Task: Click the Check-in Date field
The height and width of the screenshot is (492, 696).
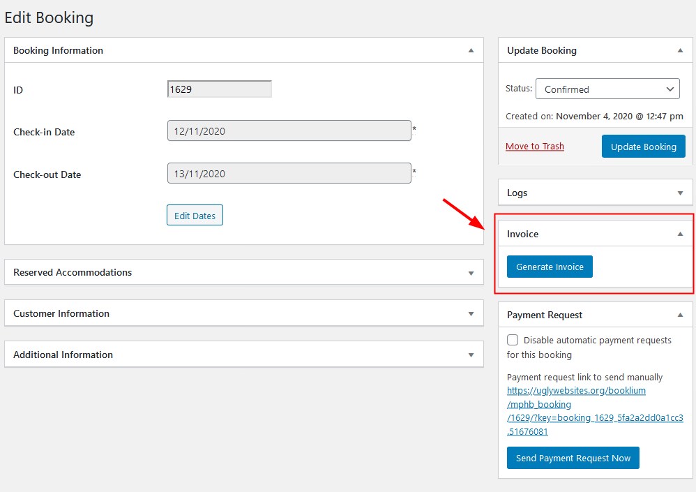Action: (289, 131)
